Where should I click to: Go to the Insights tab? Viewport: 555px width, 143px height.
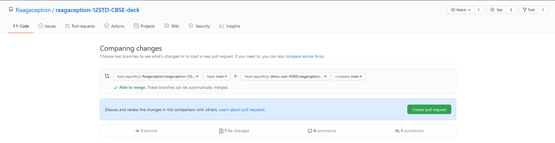(x=230, y=26)
